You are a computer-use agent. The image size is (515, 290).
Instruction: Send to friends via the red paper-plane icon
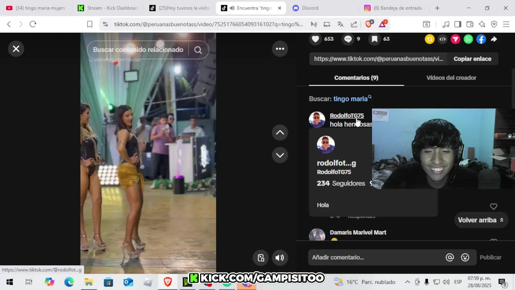pos(455,39)
